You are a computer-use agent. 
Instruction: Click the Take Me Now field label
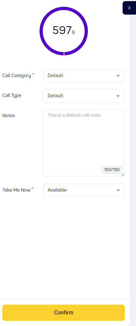16,190
